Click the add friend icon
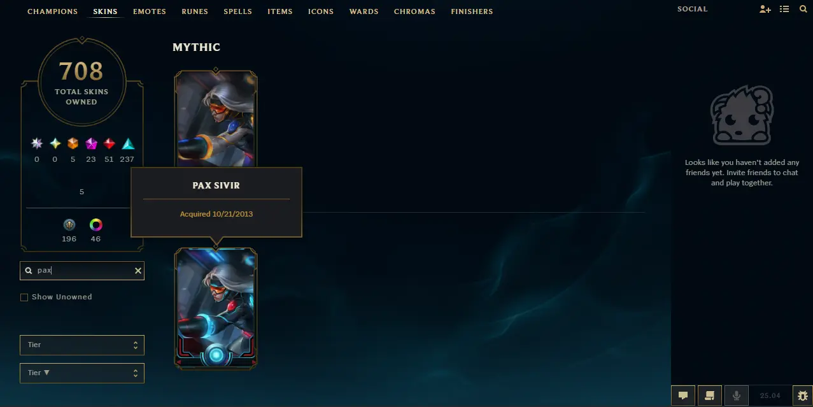813x407 pixels. pyautogui.click(x=765, y=10)
